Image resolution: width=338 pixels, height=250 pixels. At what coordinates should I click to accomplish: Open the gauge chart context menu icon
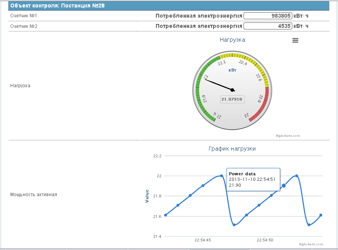(295, 40)
